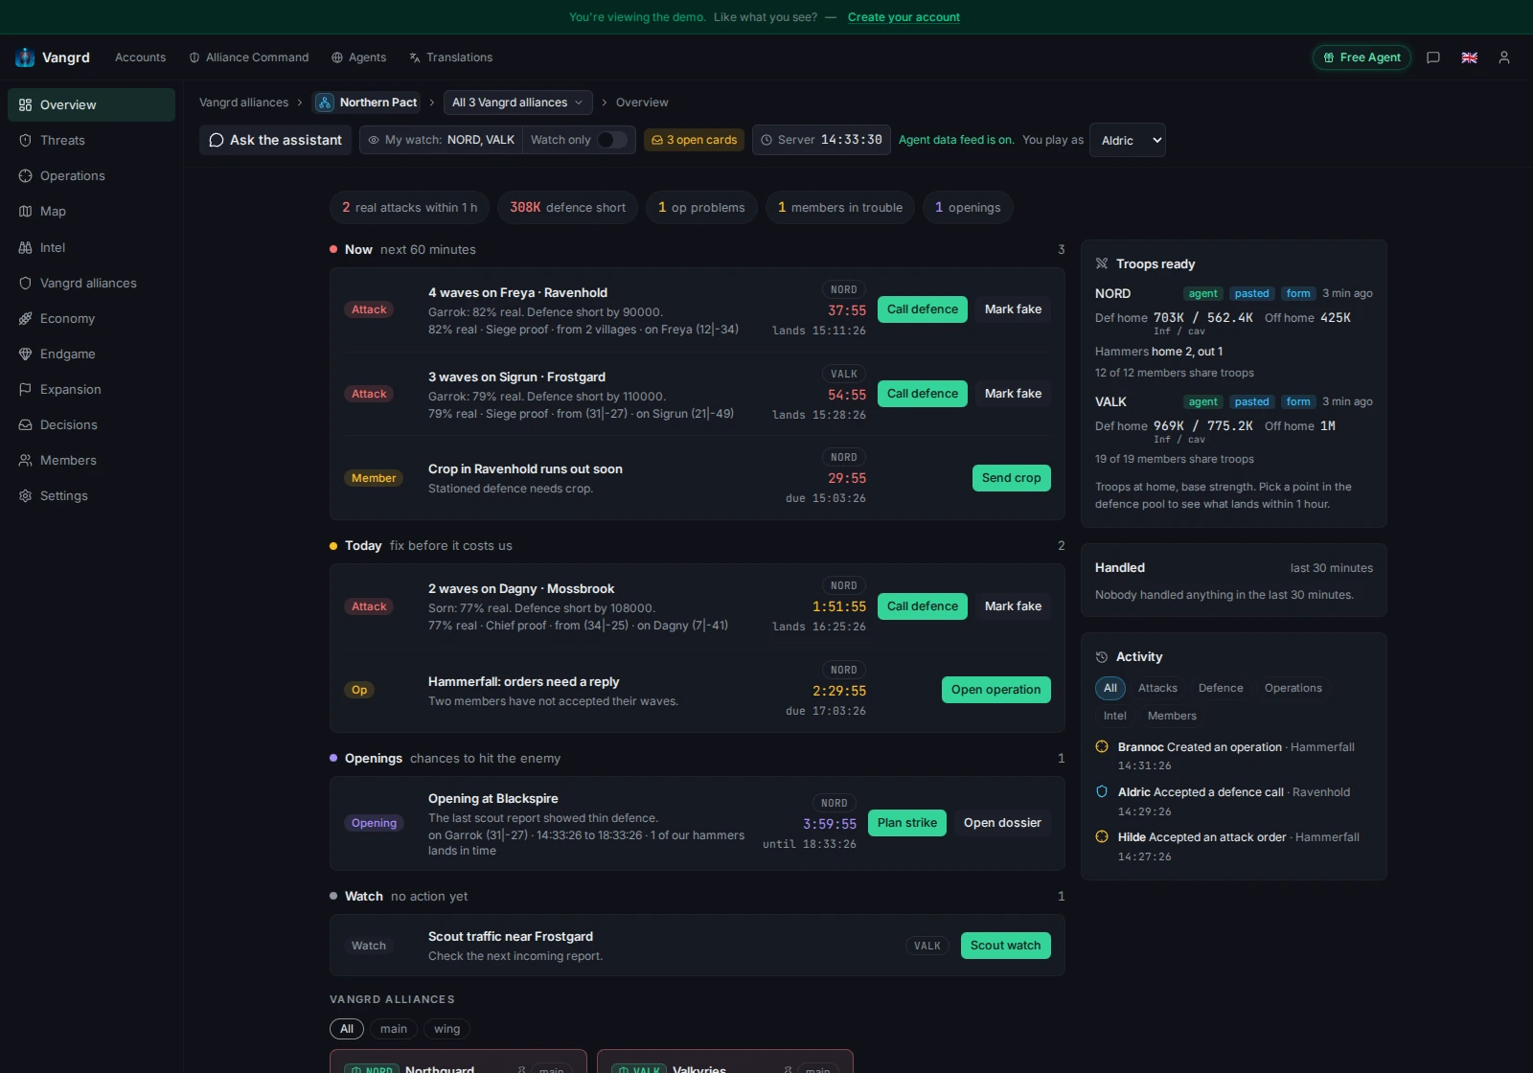Select the main alliances filter
1533x1073 pixels.
coord(394,1029)
